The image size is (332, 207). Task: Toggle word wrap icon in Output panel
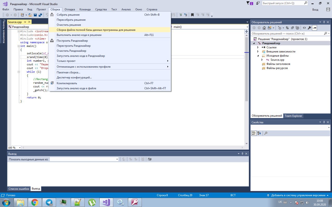coord(149,159)
